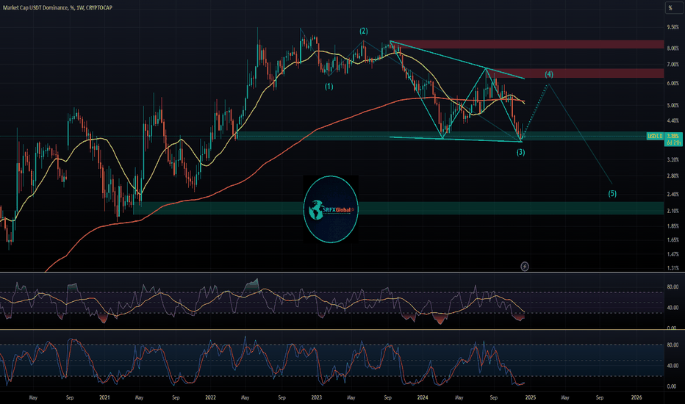
Task: Click the 5.00% price axis label
Action: click(x=673, y=105)
